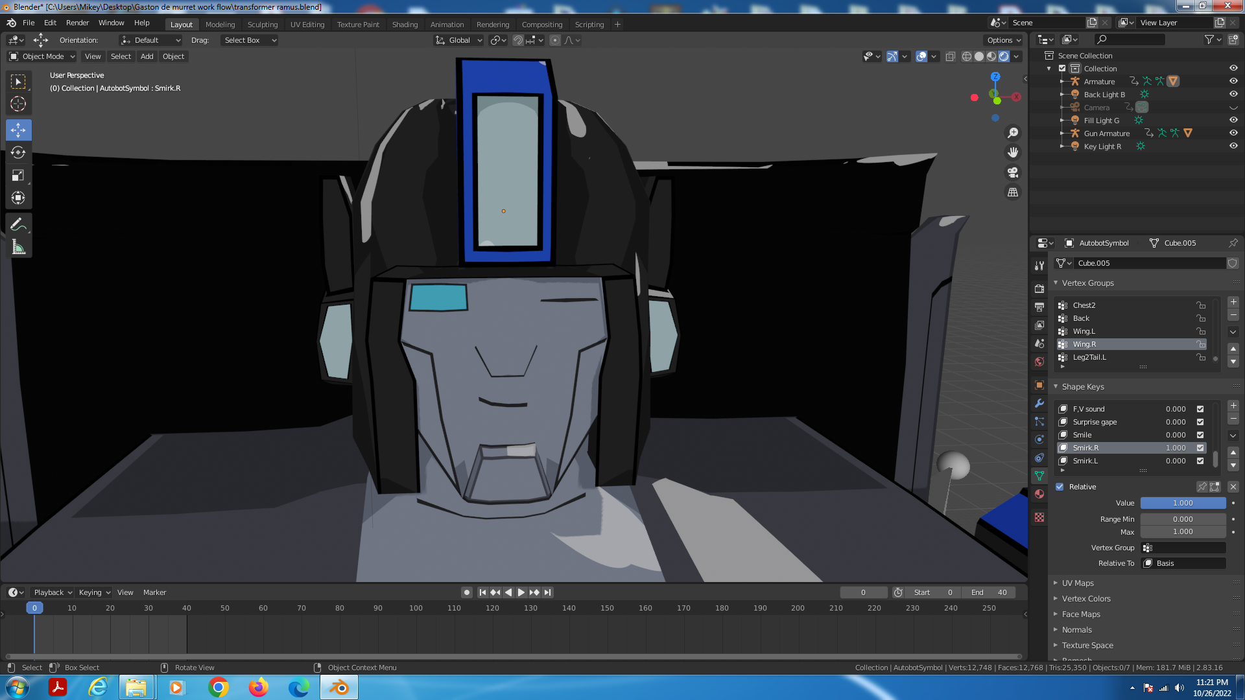Click the timeline Marker menu
This screenshot has height=700, width=1245.
click(154, 592)
